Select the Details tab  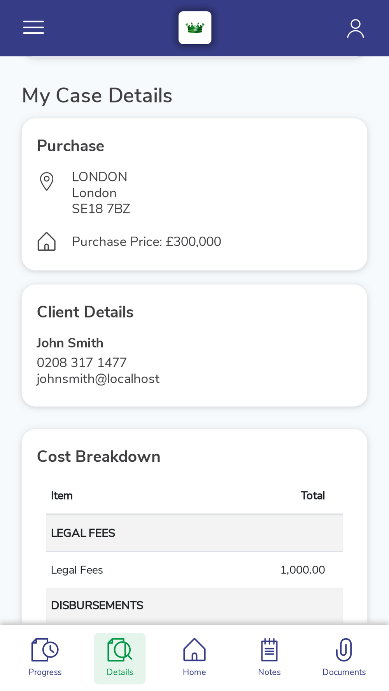pyautogui.click(x=120, y=658)
